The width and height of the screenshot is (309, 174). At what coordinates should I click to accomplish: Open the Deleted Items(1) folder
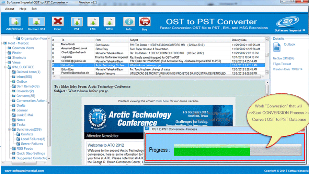pyautogui.click(x=28, y=72)
